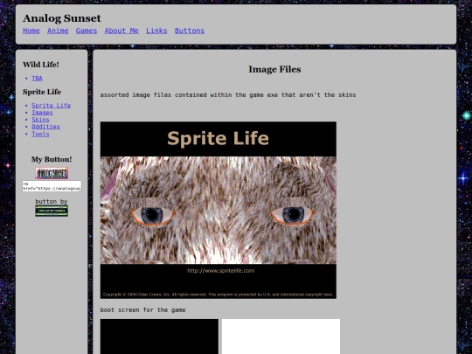The height and width of the screenshot is (354, 472).
Task: Click the 'boot screen for the game' caption
Action: click(x=142, y=309)
